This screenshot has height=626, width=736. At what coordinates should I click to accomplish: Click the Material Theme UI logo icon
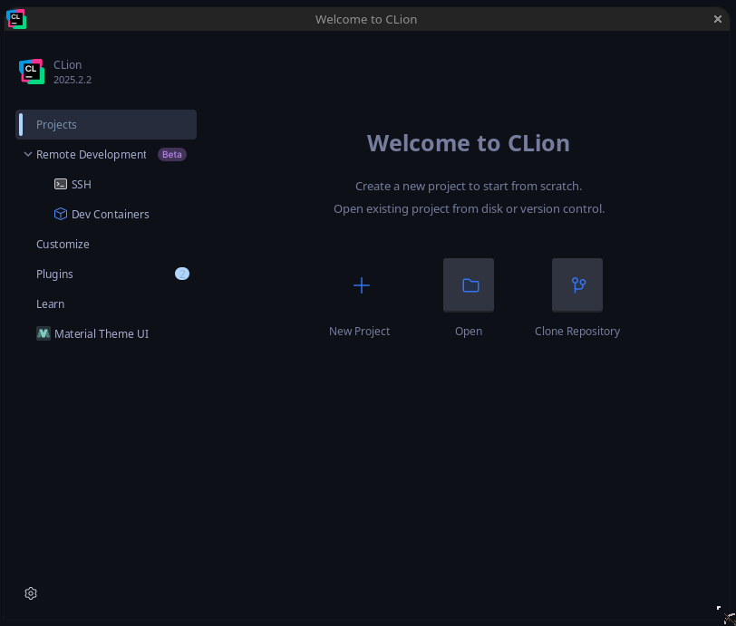coord(44,333)
